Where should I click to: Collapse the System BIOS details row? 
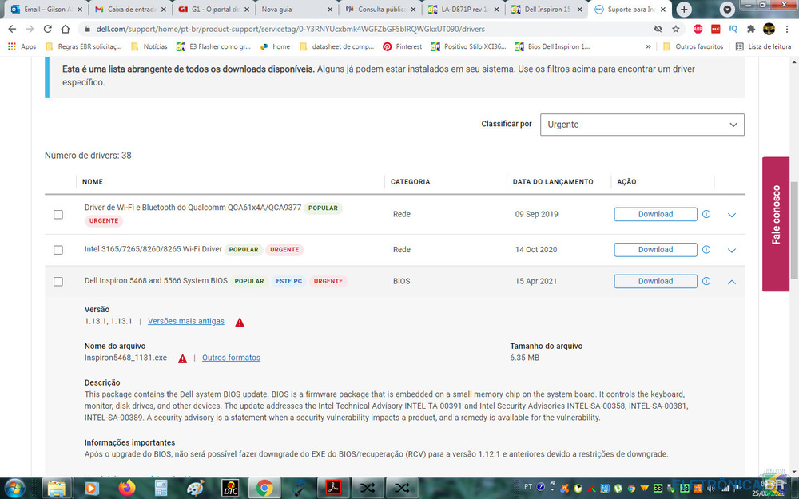[732, 282]
